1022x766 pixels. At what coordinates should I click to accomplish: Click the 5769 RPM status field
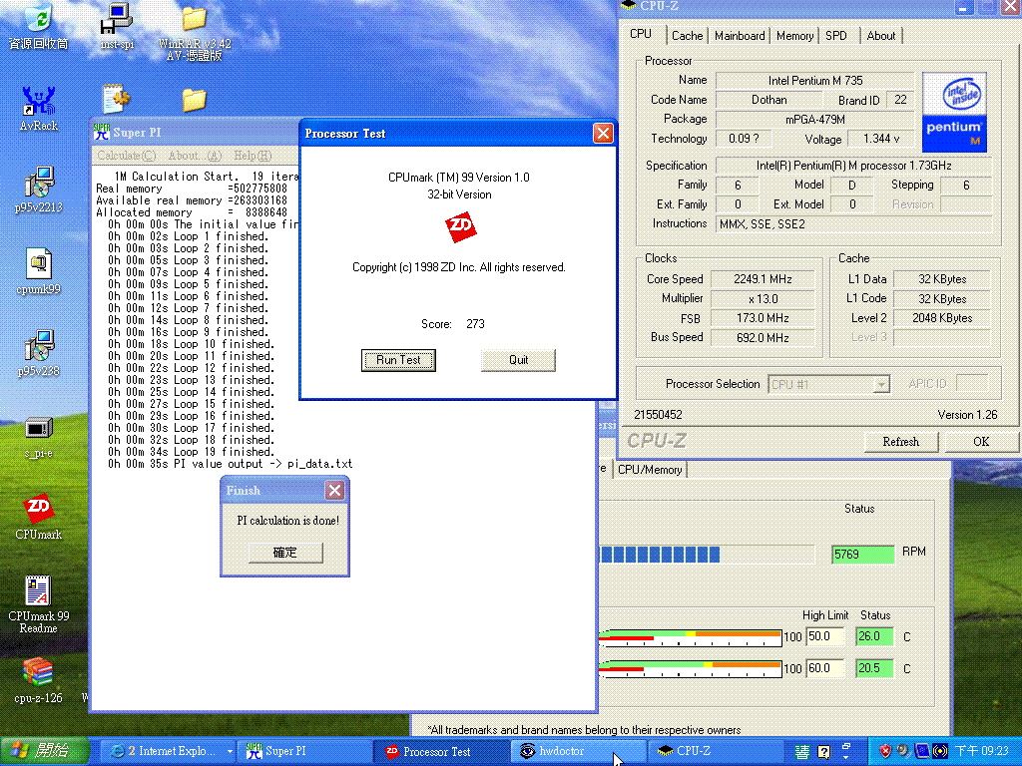862,555
